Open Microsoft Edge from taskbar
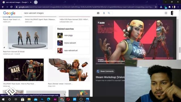This screenshot has height=102, width=181. pos(49,99)
